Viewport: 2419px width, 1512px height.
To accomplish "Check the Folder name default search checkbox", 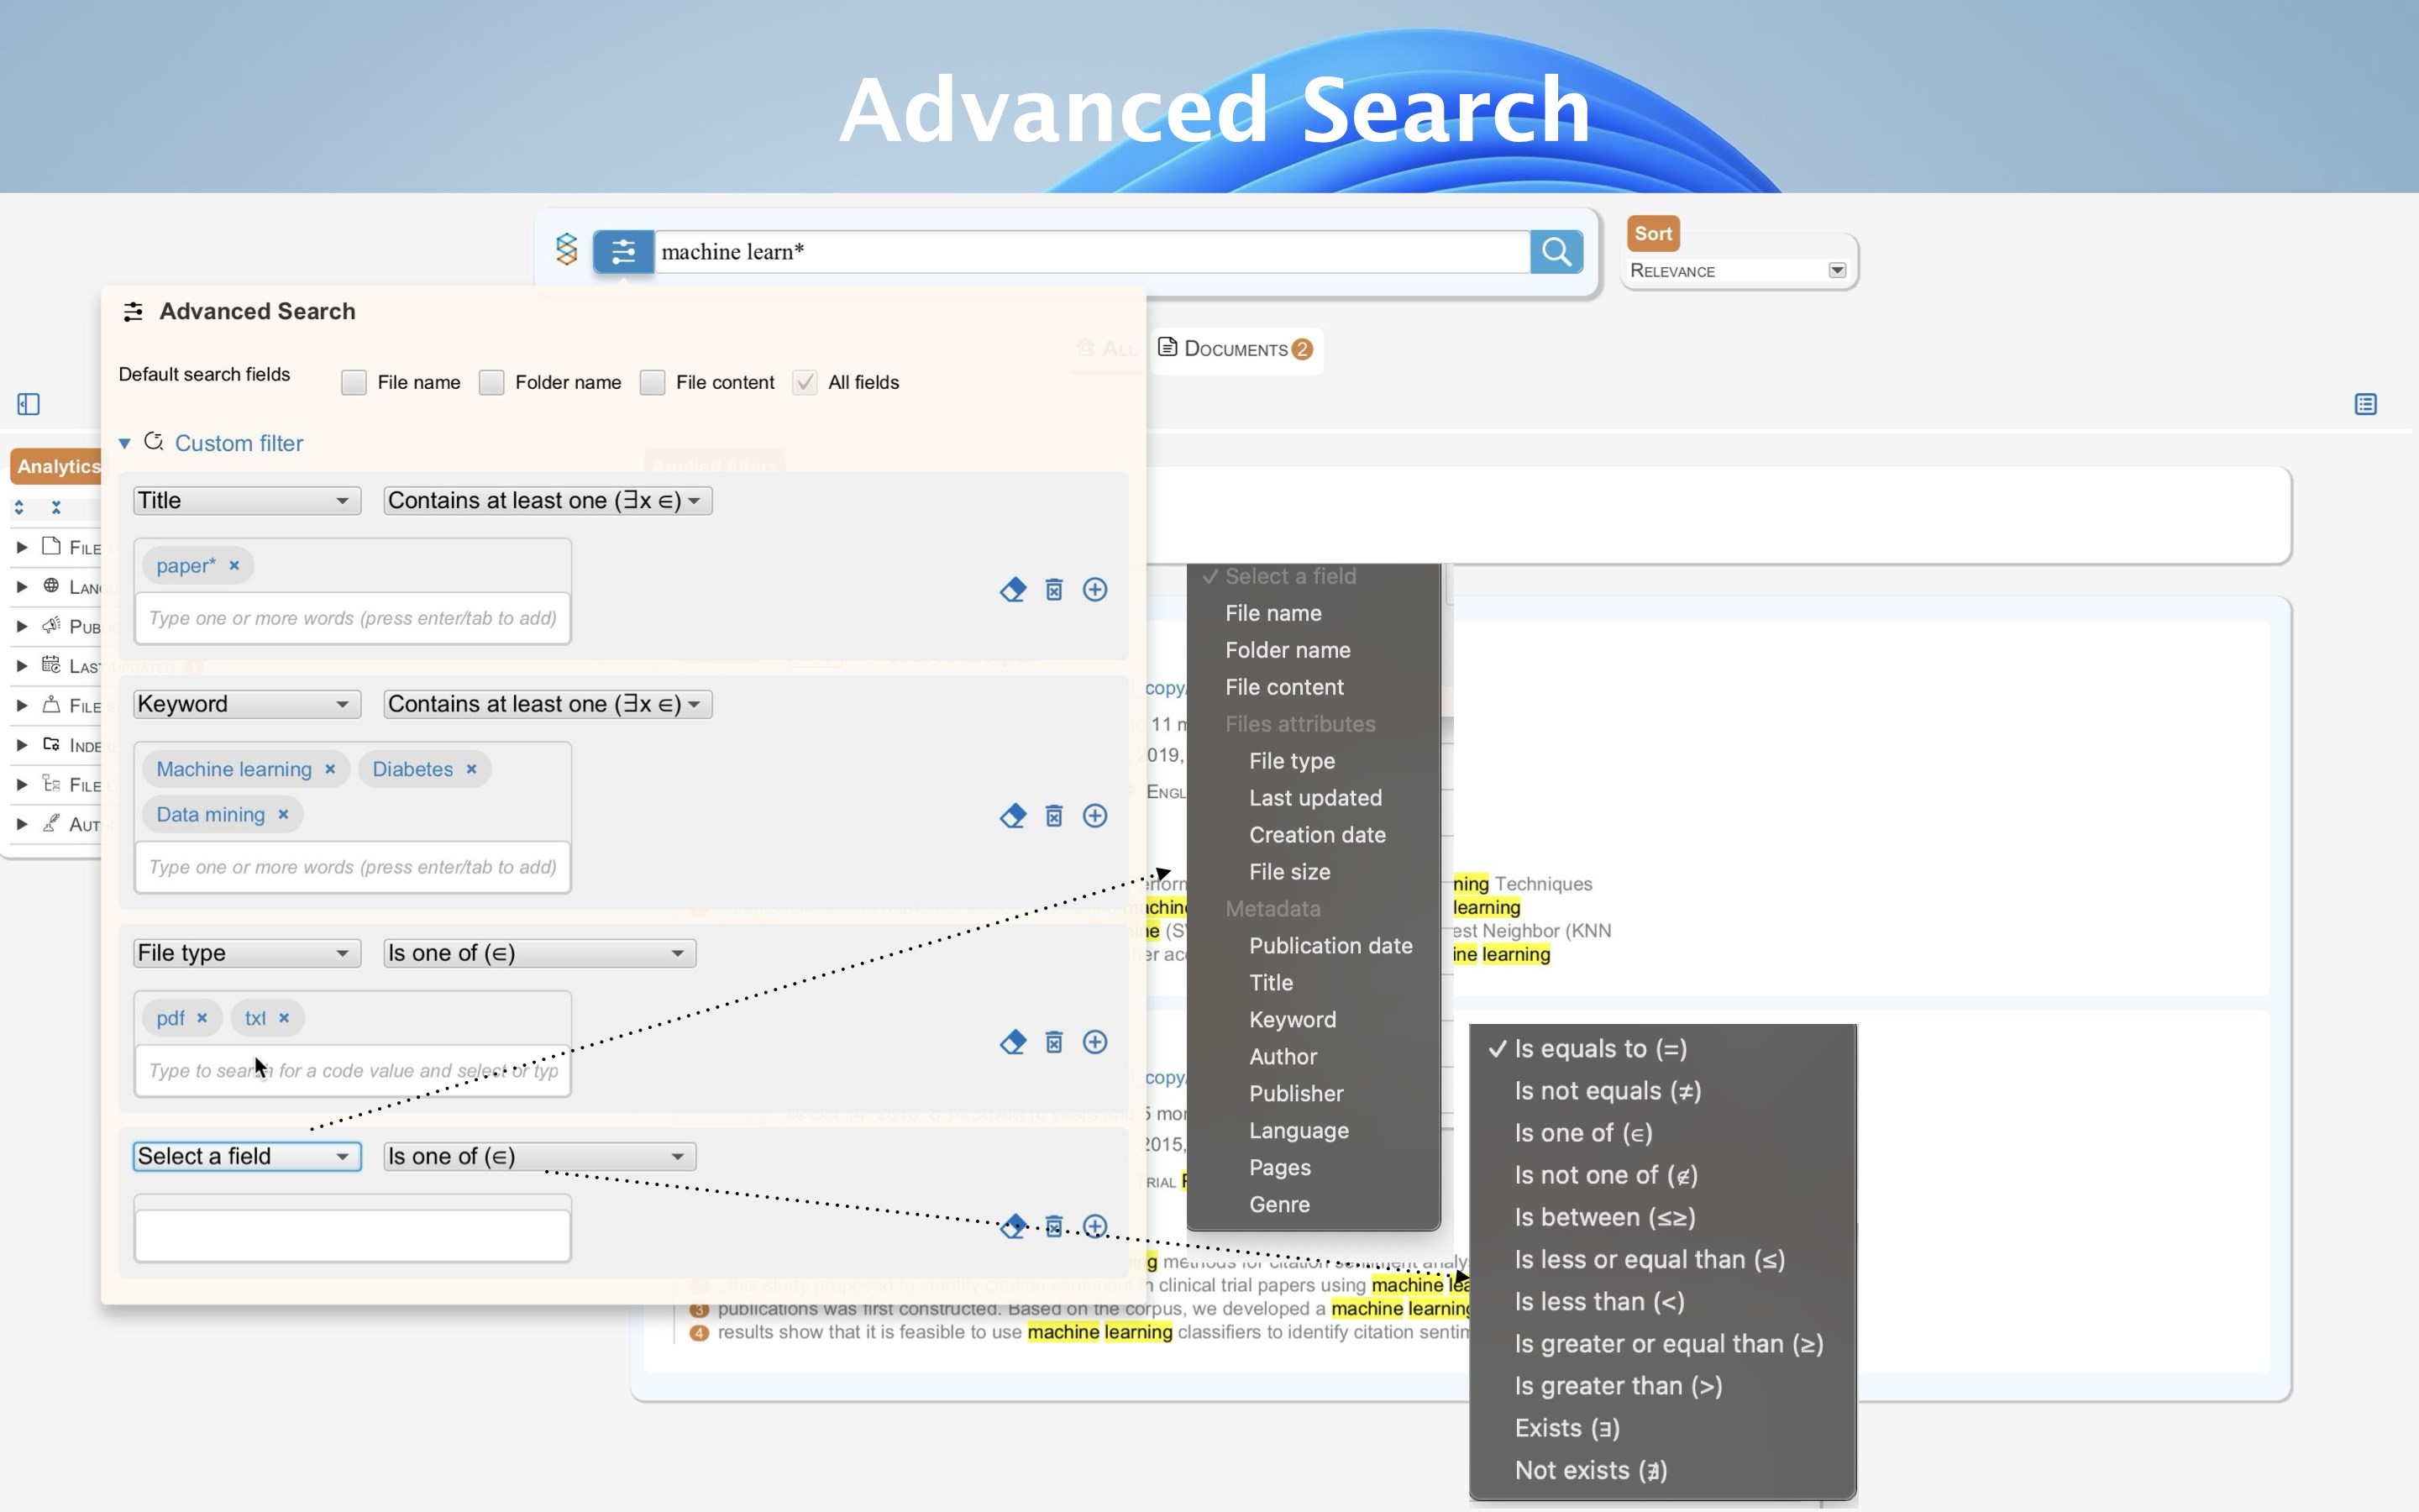I will click(491, 383).
